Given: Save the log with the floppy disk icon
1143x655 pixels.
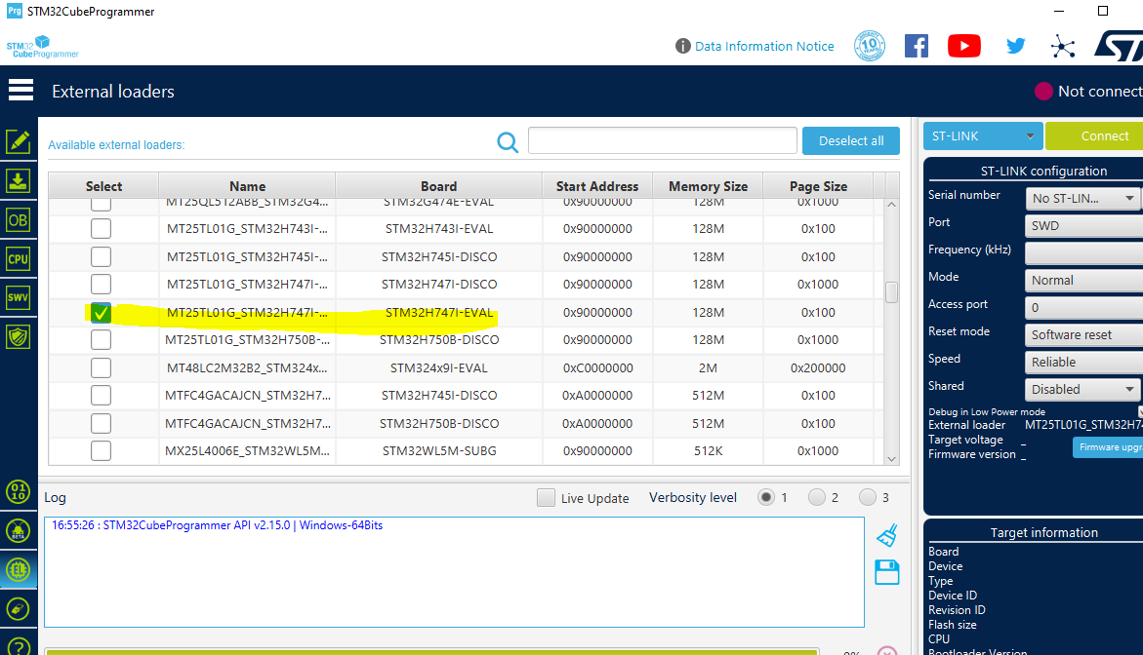Looking at the screenshot, I should coord(886,572).
